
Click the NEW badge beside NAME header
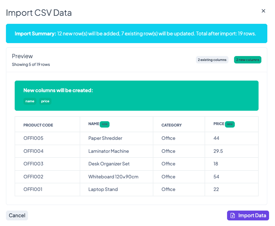coord(105,124)
